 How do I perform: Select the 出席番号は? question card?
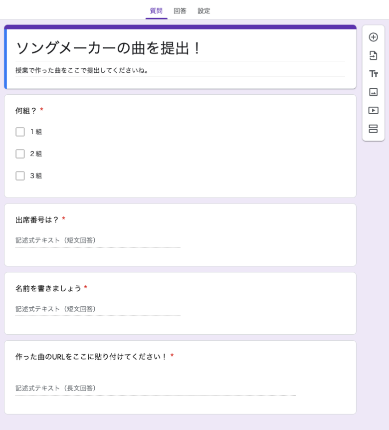(180, 235)
